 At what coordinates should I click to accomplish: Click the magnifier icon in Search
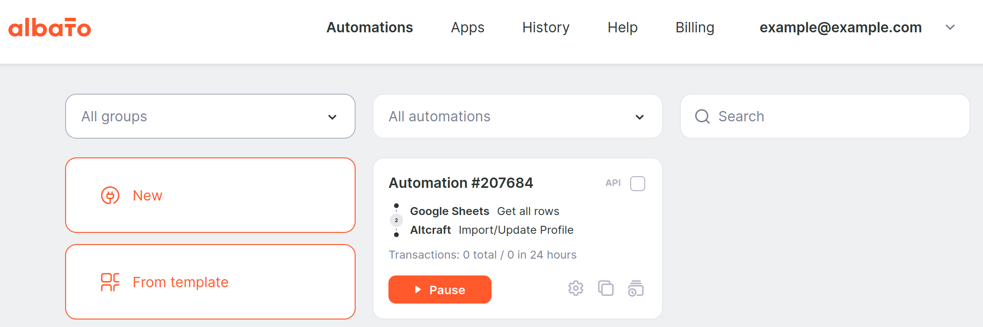tap(702, 116)
